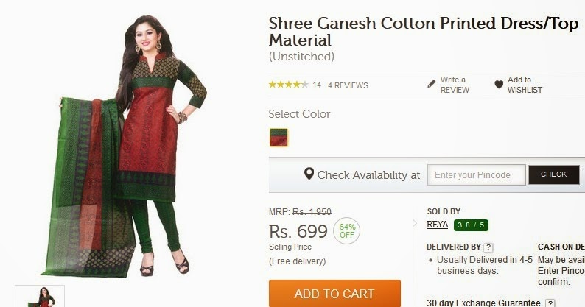Open the REYA seller link
Image resolution: width=585 pixels, height=307 pixels.
click(x=437, y=225)
